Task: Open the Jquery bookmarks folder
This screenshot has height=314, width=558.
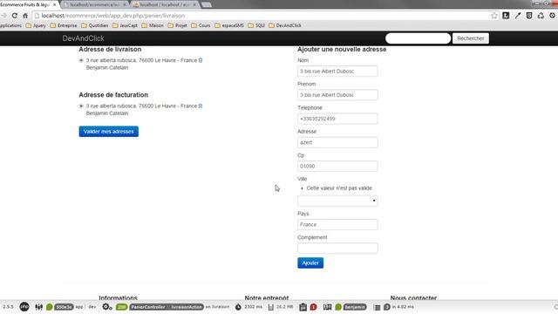Action: click(36, 25)
